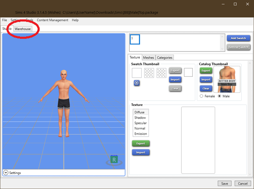Click the swatch list scrollbar up arrow
Image resolution: width=254 pixels, height=189 pixels.
222,37
